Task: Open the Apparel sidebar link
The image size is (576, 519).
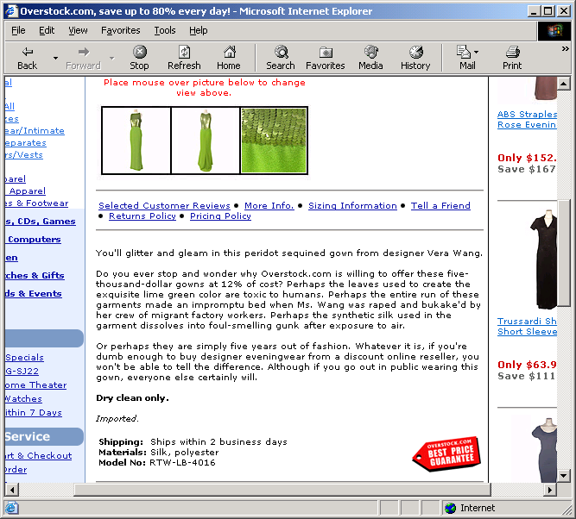Action: 27,191
